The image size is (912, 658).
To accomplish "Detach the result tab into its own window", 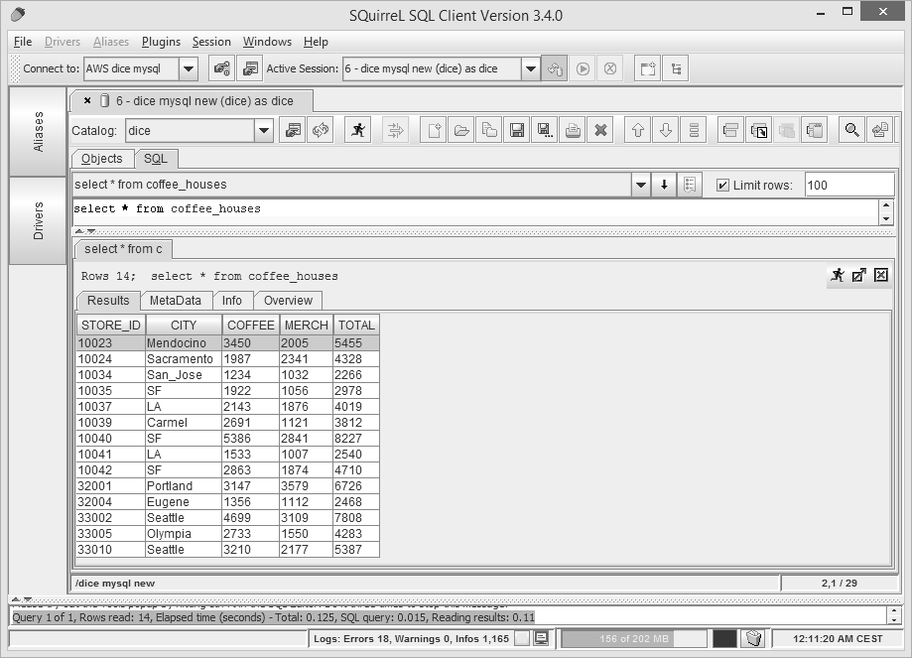I will 859,275.
